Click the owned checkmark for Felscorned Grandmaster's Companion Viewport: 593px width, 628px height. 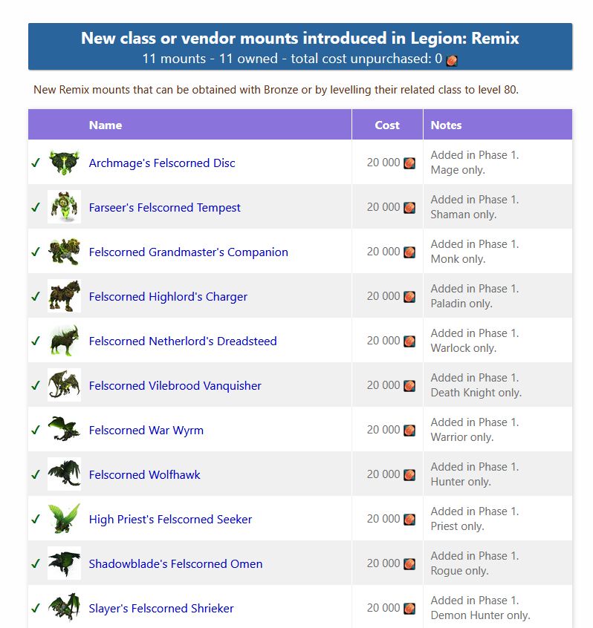click(36, 252)
